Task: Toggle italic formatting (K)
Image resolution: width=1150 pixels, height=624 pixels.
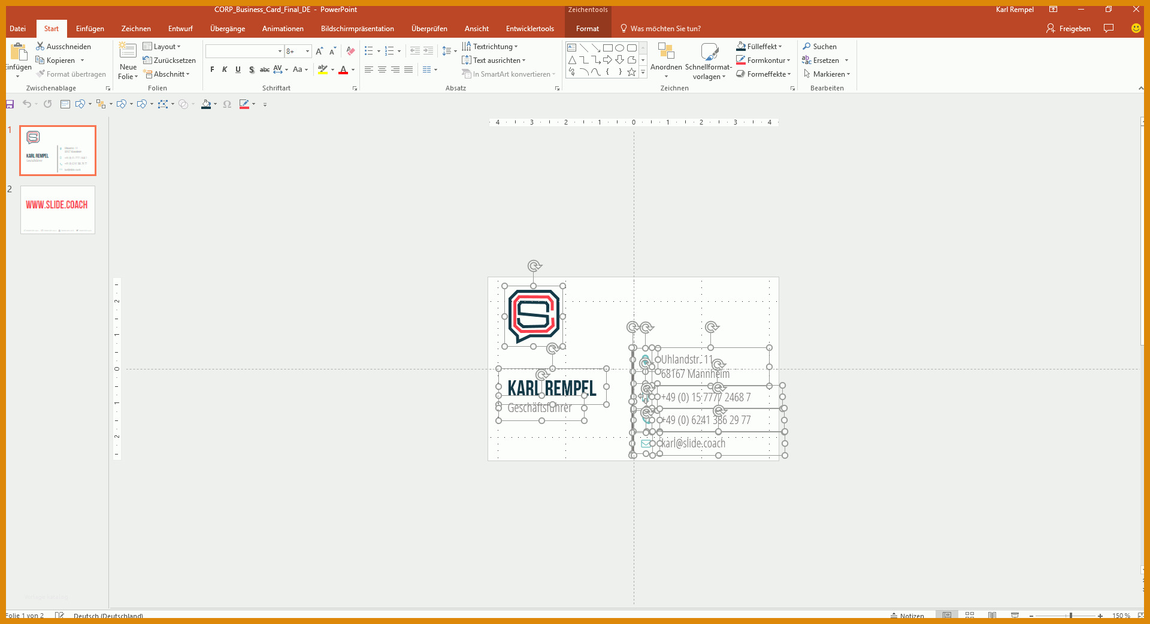Action: (x=225, y=70)
